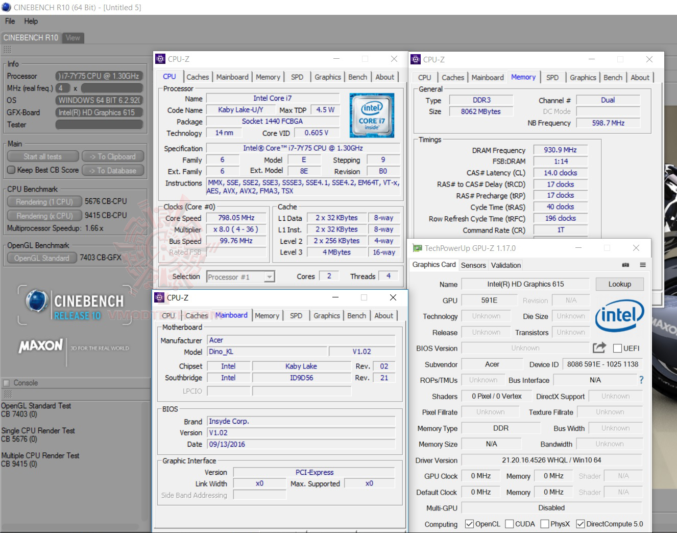Viewport: 677px width, 533px height.
Task: Click the Start all tests button
Action: pyautogui.click(x=43, y=157)
